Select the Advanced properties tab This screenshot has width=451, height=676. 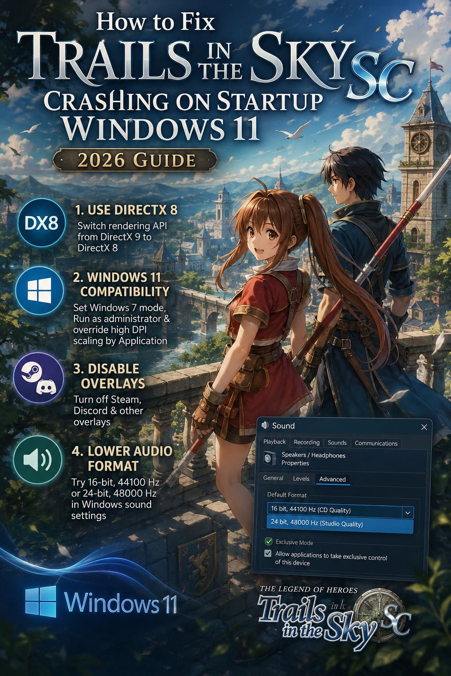(333, 479)
